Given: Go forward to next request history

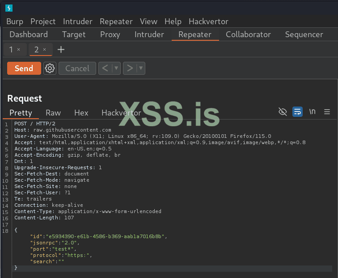Looking at the screenshot, I should 130,68.
